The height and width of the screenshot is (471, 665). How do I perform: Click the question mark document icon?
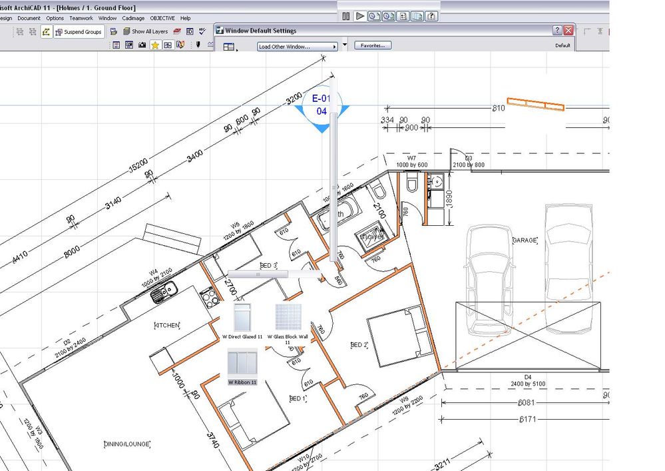coord(431,16)
